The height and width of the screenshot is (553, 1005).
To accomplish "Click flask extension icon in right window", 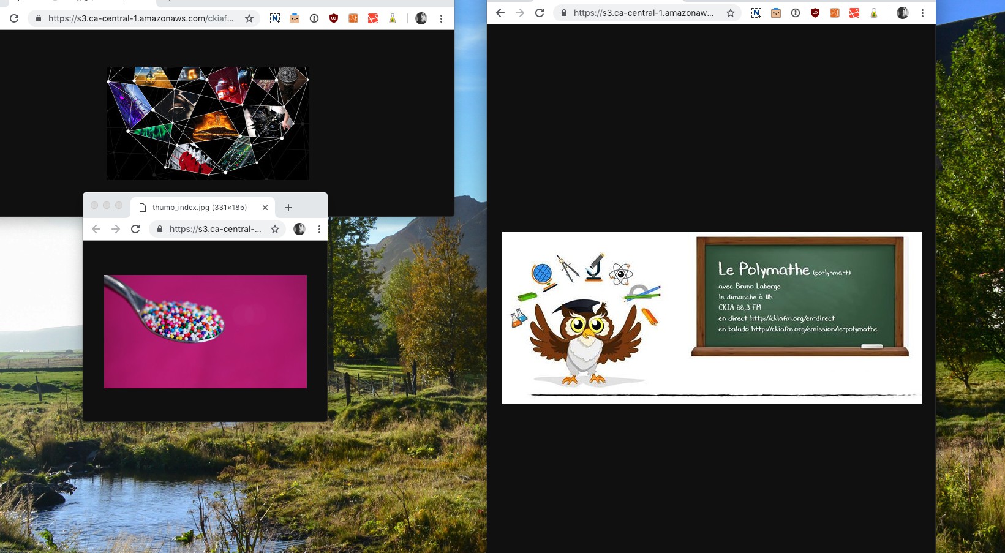I will [x=874, y=13].
